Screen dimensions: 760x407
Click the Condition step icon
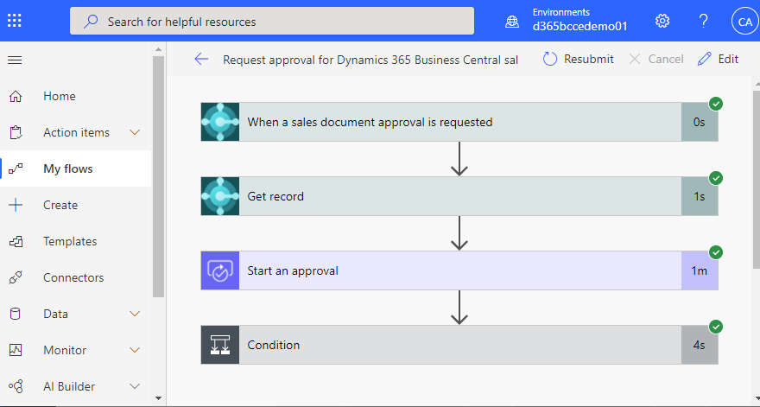point(220,345)
